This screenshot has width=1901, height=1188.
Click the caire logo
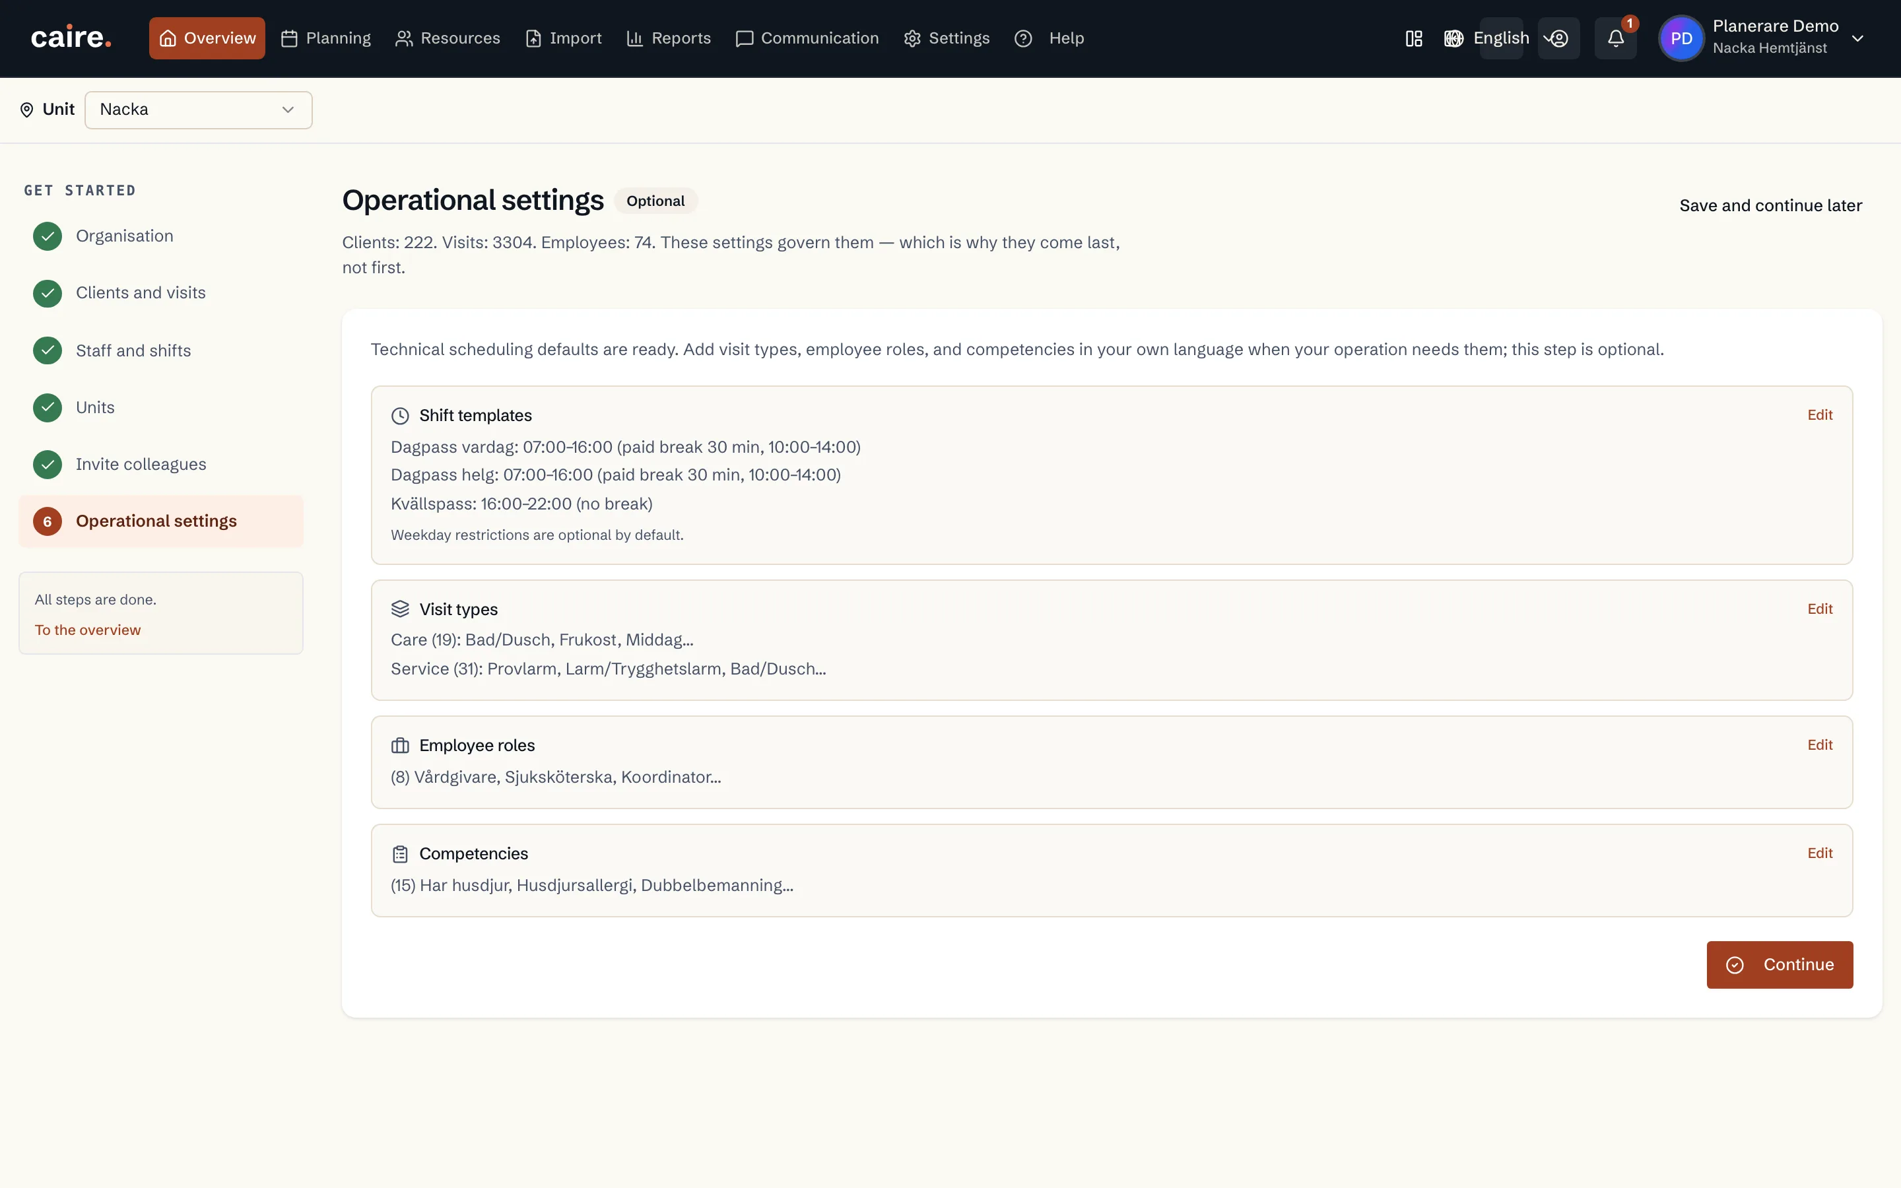71,38
